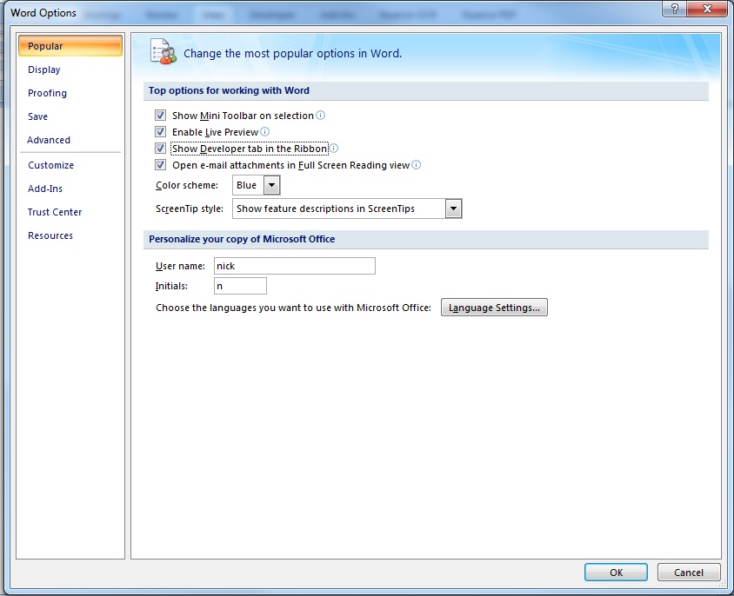Toggle Show Mini Toolbar on selection checkbox
This screenshot has width=734, height=596.
pos(160,116)
